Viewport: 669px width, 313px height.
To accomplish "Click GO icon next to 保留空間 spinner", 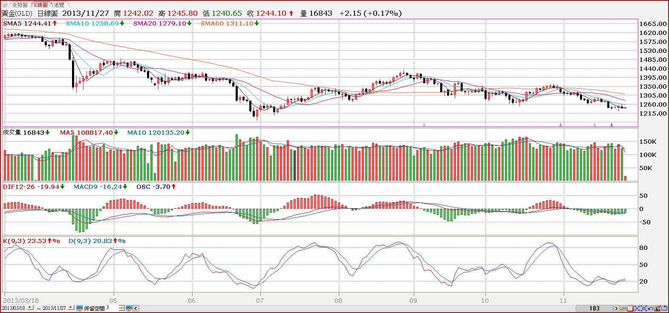I will (x=129, y=308).
